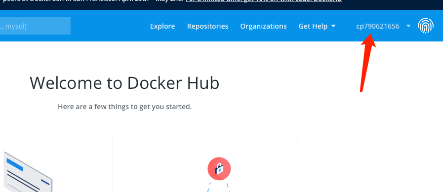Click the red padlock security icon
The height and width of the screenshot is (192, 443).
tap(219, 169)
